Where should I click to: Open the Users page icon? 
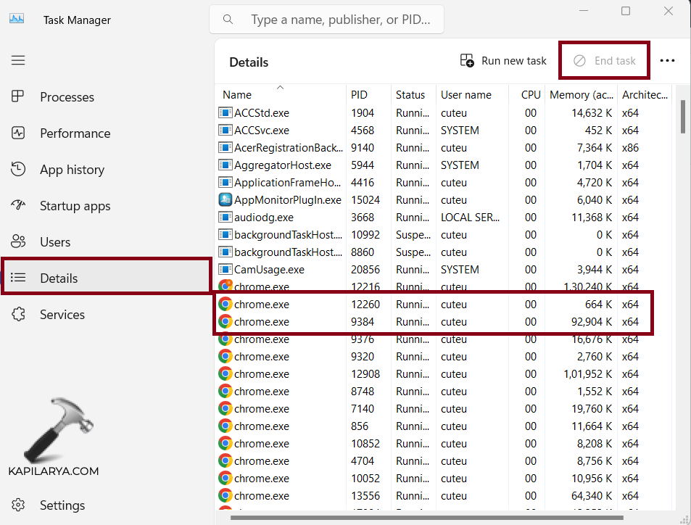coord(18,242)
